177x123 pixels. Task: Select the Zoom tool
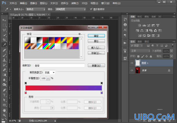coord(4,115)
